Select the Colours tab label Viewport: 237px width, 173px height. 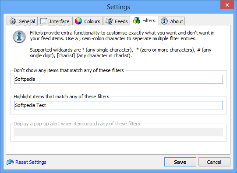92,21
